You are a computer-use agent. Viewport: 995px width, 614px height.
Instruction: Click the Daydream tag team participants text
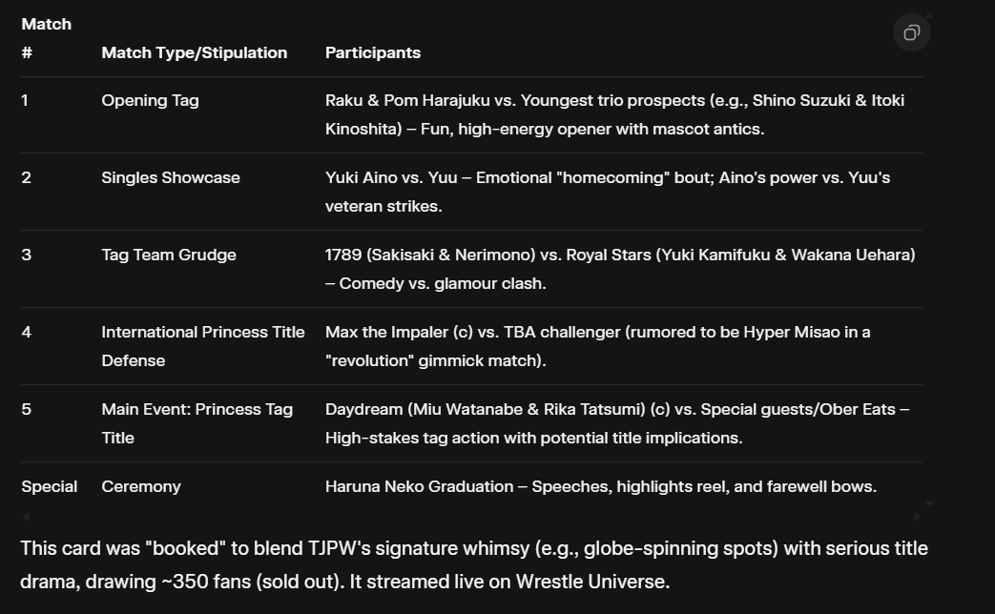616,423
